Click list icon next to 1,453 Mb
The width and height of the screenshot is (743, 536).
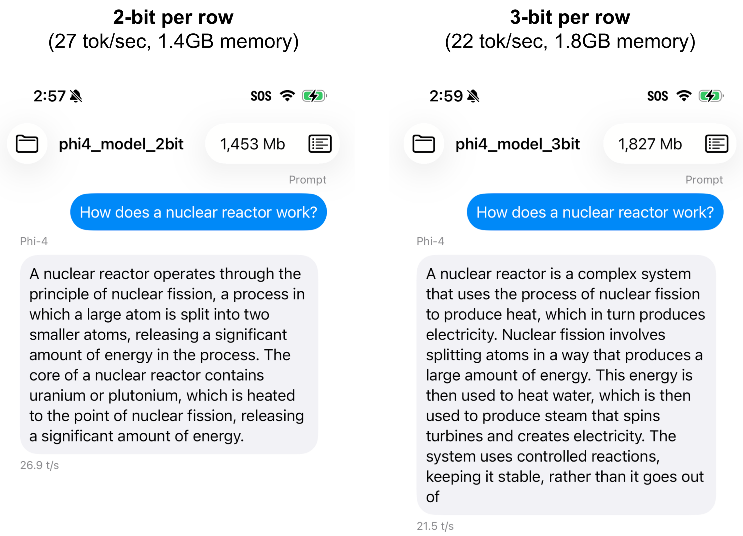tap(320, 144)
